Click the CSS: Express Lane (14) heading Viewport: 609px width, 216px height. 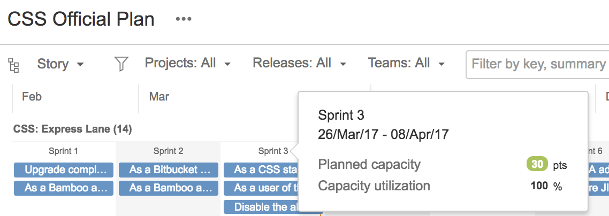(x=73, y=129)
